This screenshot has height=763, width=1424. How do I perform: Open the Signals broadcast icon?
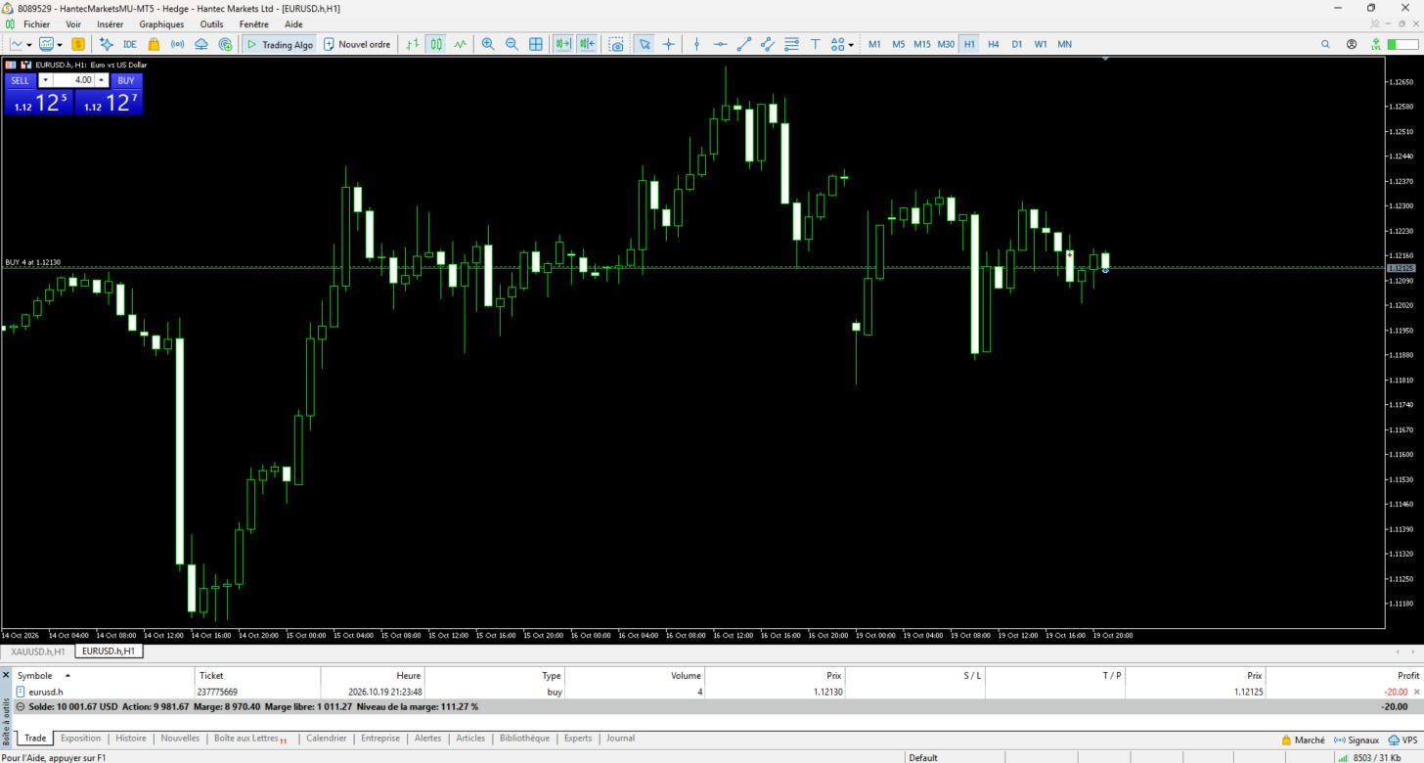click(x=177, y=44)
